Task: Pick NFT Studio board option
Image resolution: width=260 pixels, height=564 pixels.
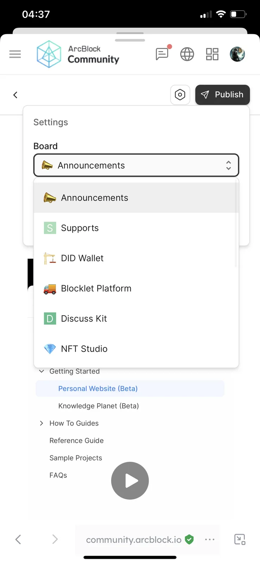Action: (x=136, y=349)
